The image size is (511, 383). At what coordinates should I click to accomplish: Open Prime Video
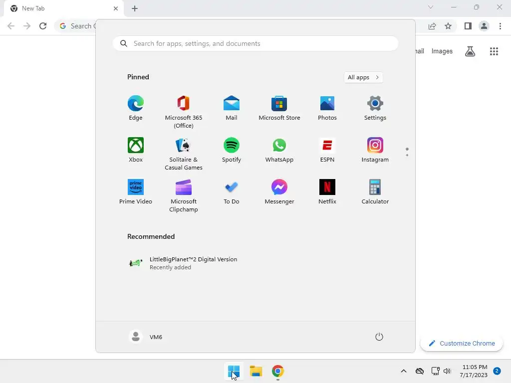(136, 192)
